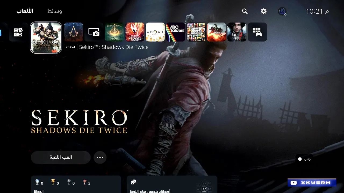Select the ARC Raiders game tile
Viewport: 344px width, 193px height.
(175, 32)
